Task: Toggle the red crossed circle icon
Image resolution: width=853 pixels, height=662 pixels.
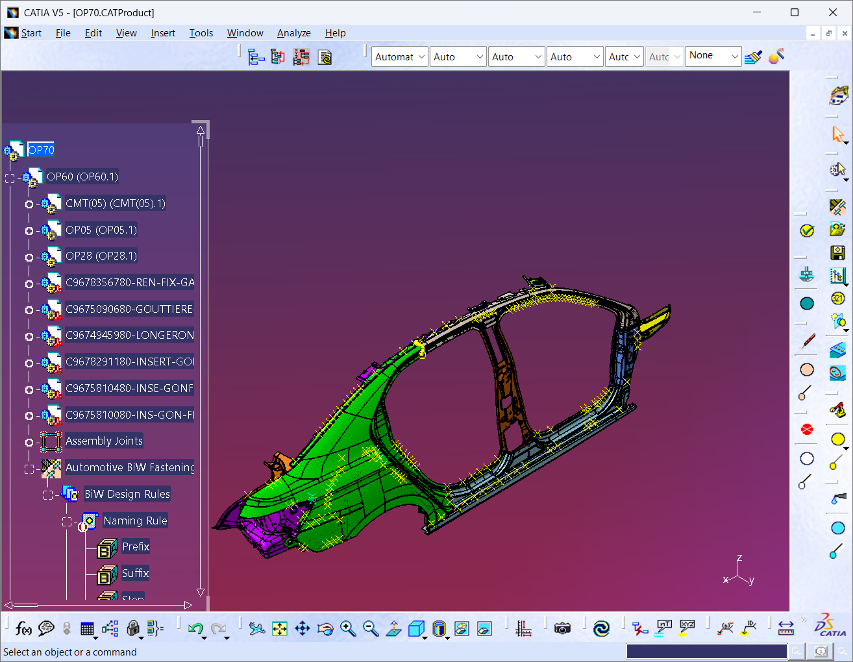Action: coord(807,430)
